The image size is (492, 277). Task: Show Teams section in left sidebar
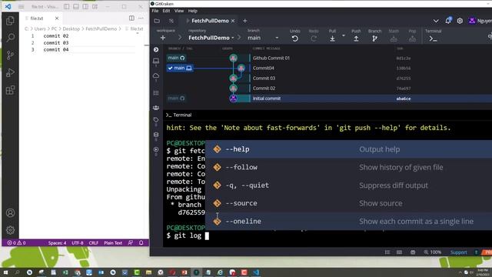coord(156,108)
